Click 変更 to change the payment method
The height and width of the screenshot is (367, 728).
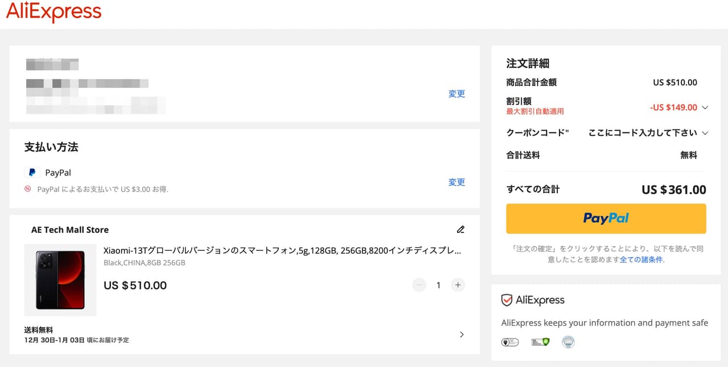pos(456,182)
